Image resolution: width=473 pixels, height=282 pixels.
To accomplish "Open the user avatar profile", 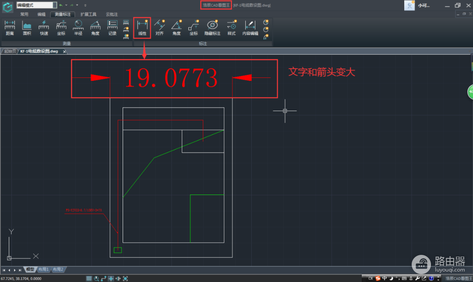I will point(409,5).
